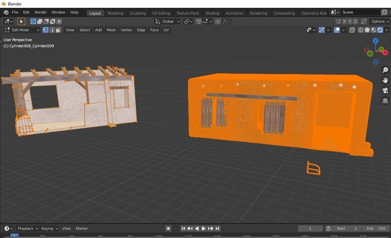Click the New Scene icon beside Scene field
Screen dimensions: 391x238
[384, 12]
